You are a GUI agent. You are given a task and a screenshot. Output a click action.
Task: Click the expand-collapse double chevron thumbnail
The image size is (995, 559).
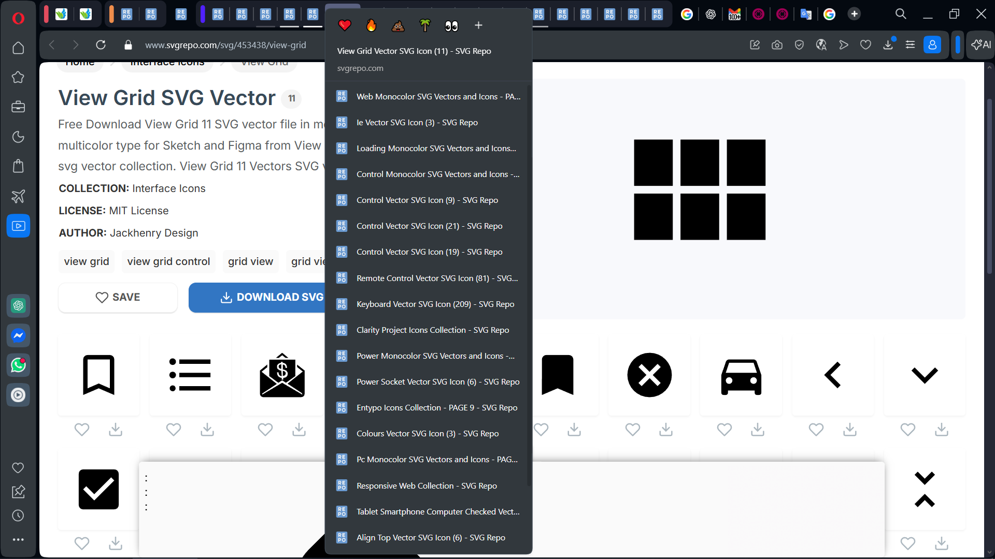click(925, 489)
